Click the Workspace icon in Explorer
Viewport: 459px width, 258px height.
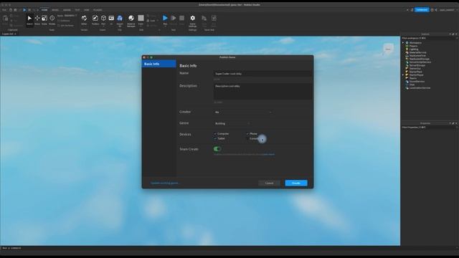click(407, 43)
